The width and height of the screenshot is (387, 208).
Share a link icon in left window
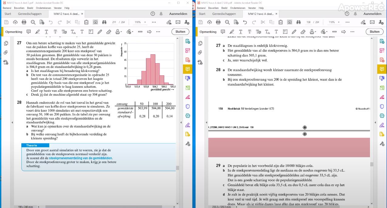(x=169, y=22)
